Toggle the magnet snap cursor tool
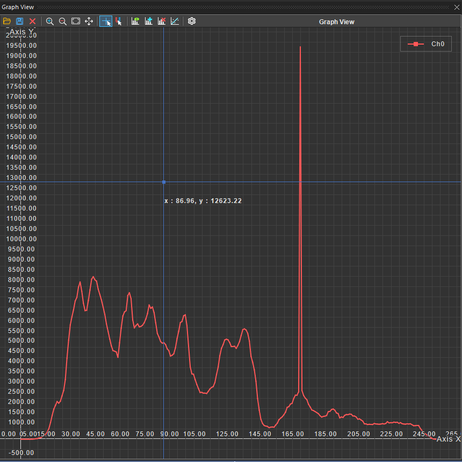Image resolution: width=462 pixels, height=462 pixels. tap(119, 21)
